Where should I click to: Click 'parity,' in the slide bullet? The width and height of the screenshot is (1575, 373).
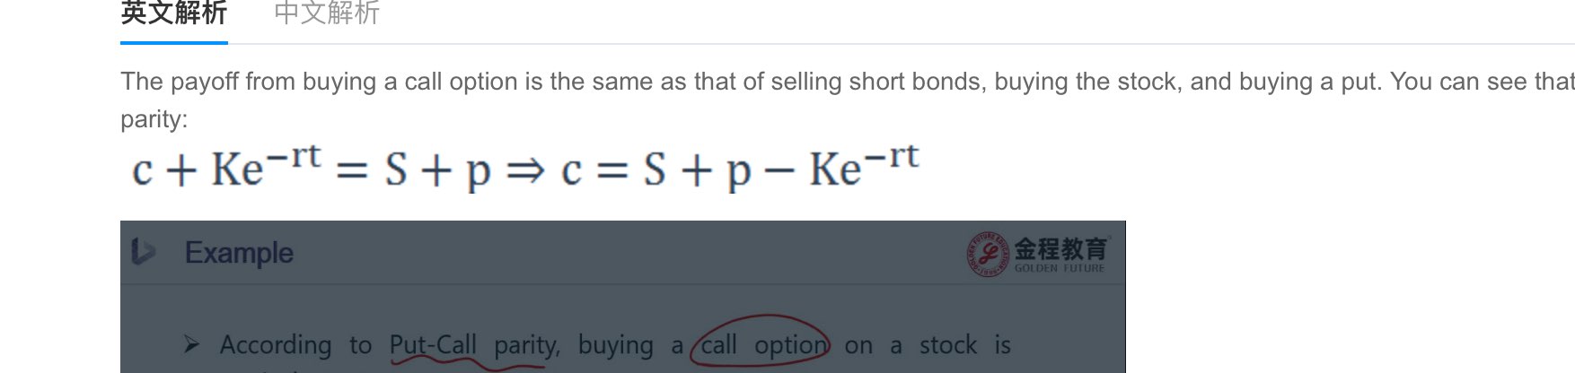[527, 344]
